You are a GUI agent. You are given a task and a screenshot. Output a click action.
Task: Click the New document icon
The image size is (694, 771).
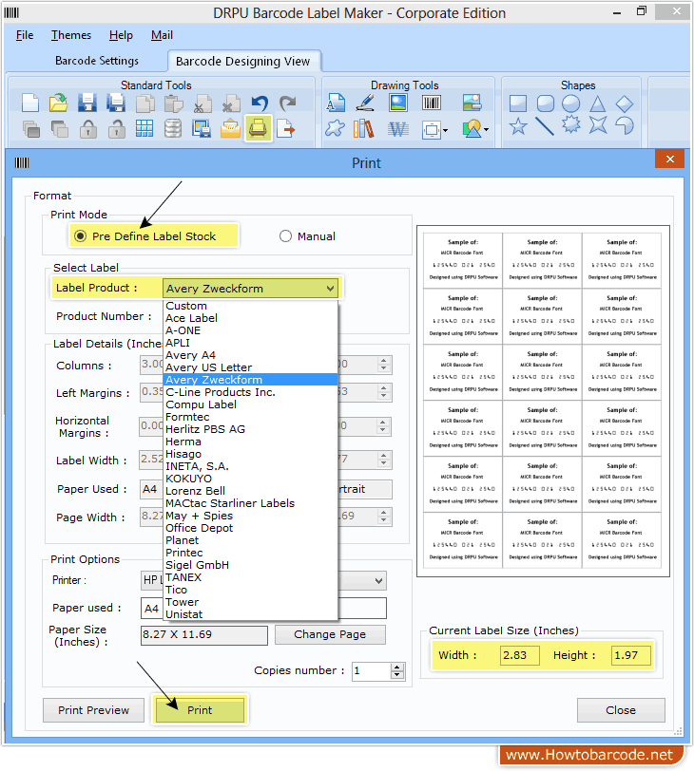tap(30, 103)
